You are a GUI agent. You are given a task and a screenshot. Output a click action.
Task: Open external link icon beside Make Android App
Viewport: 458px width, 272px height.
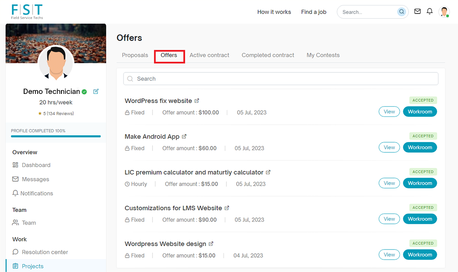click(184, 137)
